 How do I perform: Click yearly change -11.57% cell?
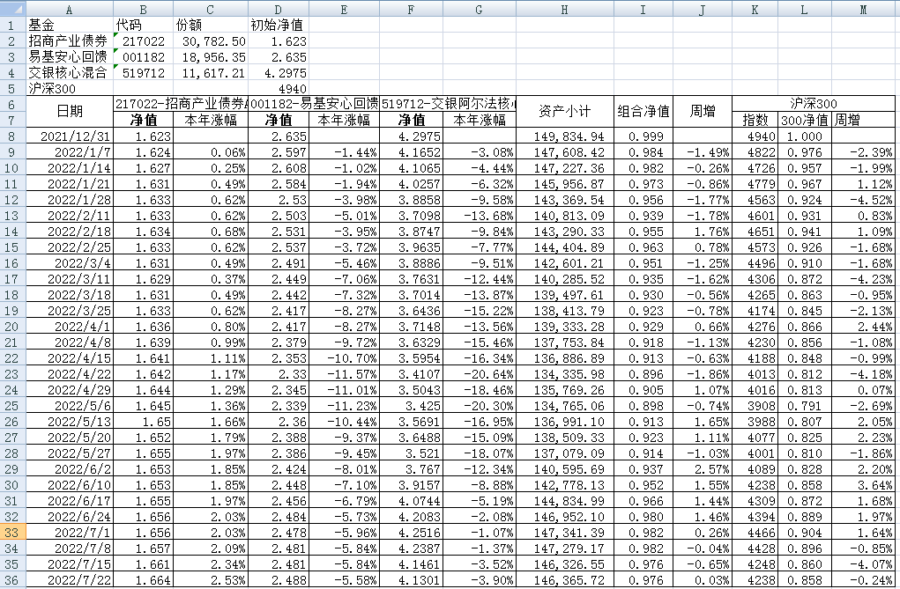coord(344,374)
